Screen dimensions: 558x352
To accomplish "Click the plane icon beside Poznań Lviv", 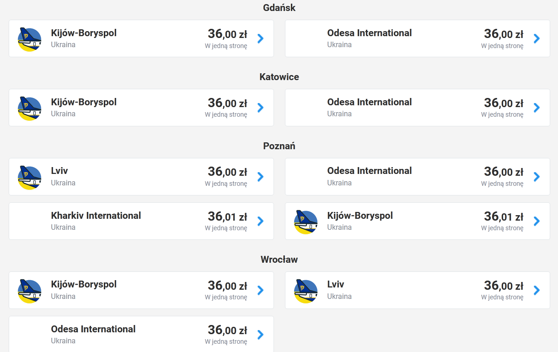I will pos(30,177).
